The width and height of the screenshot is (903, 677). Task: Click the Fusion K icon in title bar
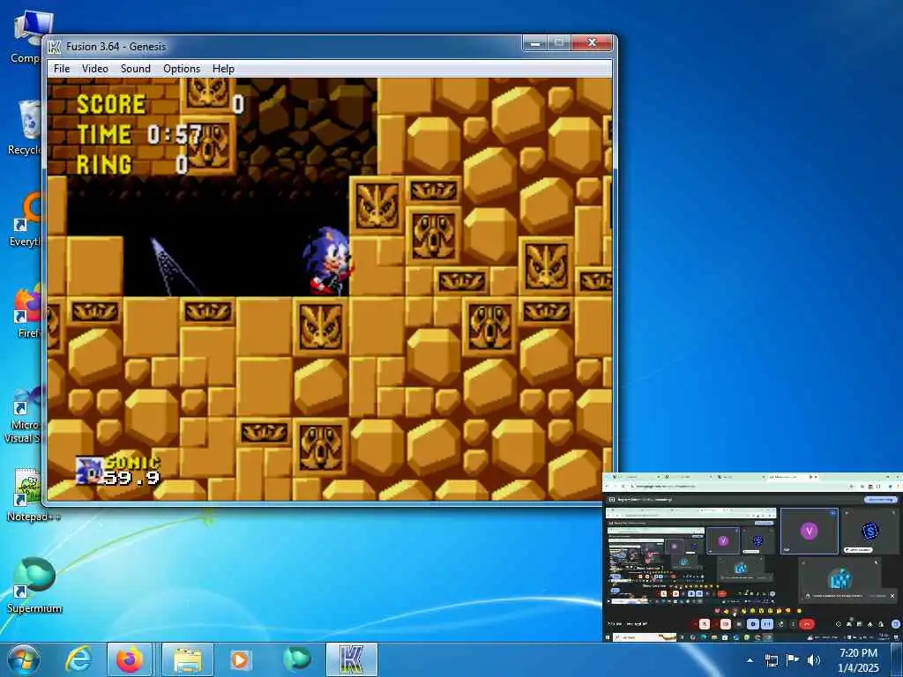click(x=55, y=47)
